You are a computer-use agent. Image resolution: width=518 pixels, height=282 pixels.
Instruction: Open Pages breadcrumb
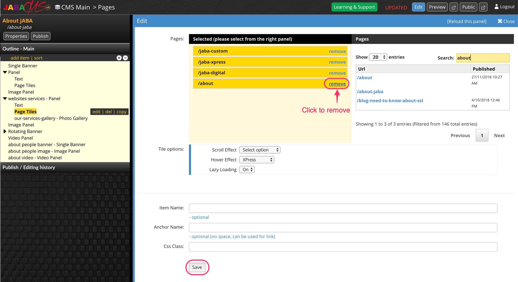click(x=106, y=7)
